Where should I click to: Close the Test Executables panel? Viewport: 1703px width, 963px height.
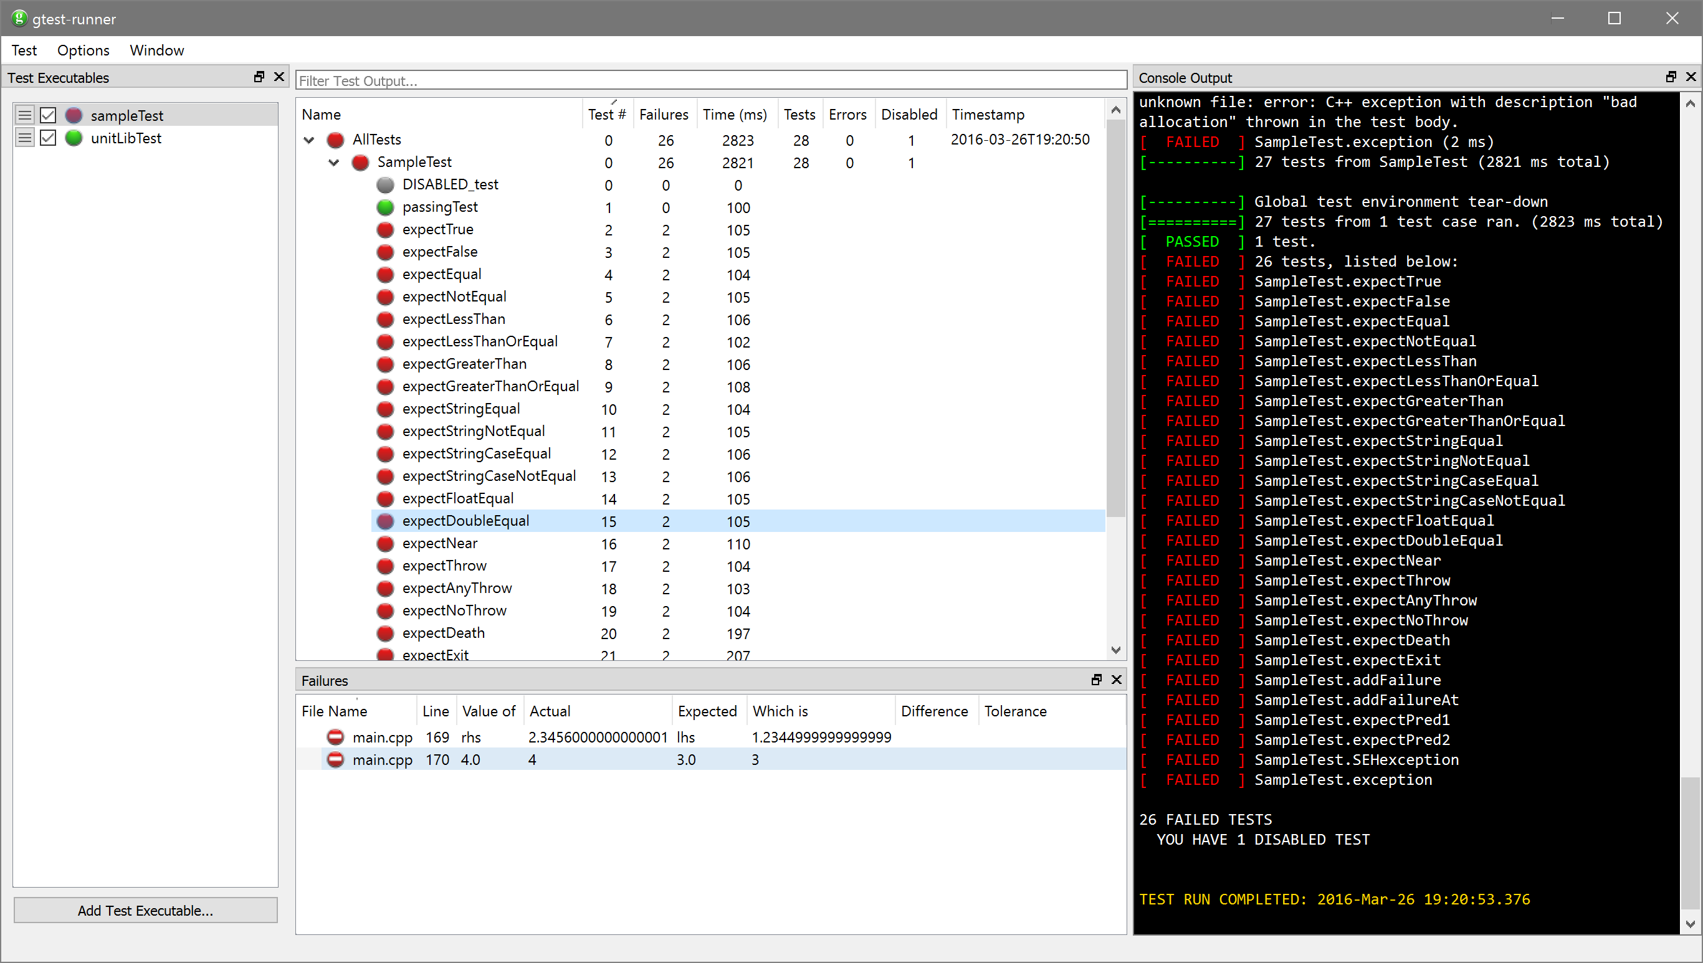[279, 77]
